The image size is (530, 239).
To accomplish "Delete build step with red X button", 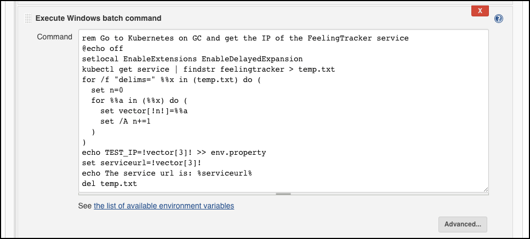I will [480, 11].
